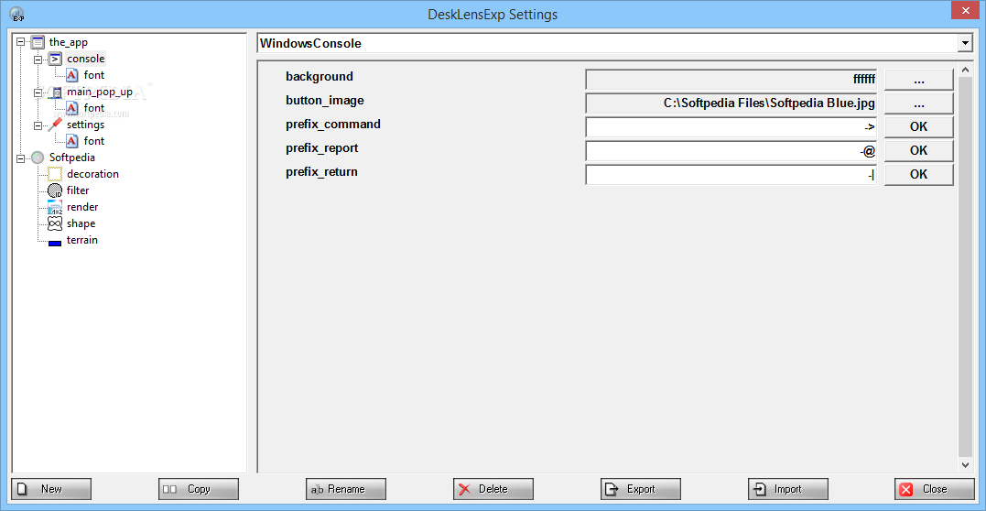Select the console tree item label
The height and width of the screenshot is (511, 986).
(85, 60)
